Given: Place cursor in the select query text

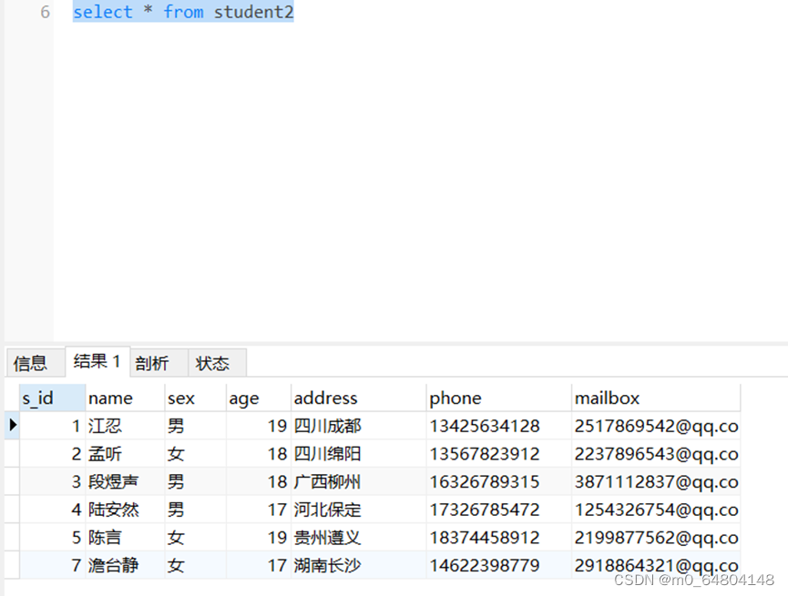Looking at the screenshot, I should pyautogui.click(x=182, y=12).
